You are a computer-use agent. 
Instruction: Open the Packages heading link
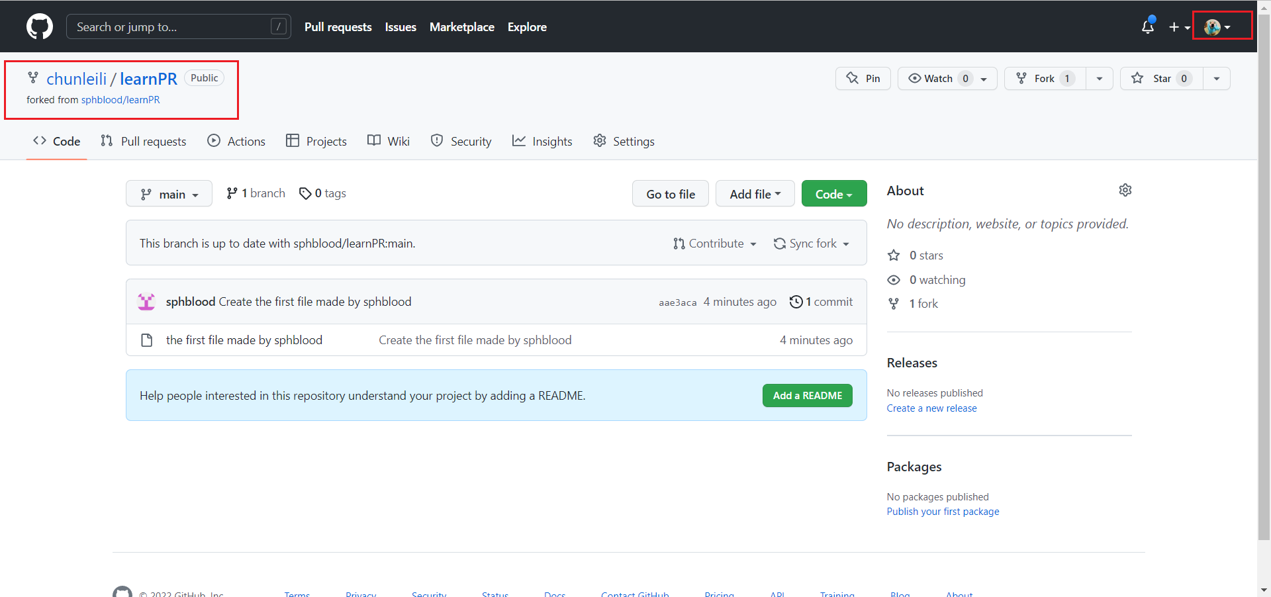pyautogui.click(x=914, y=467)
